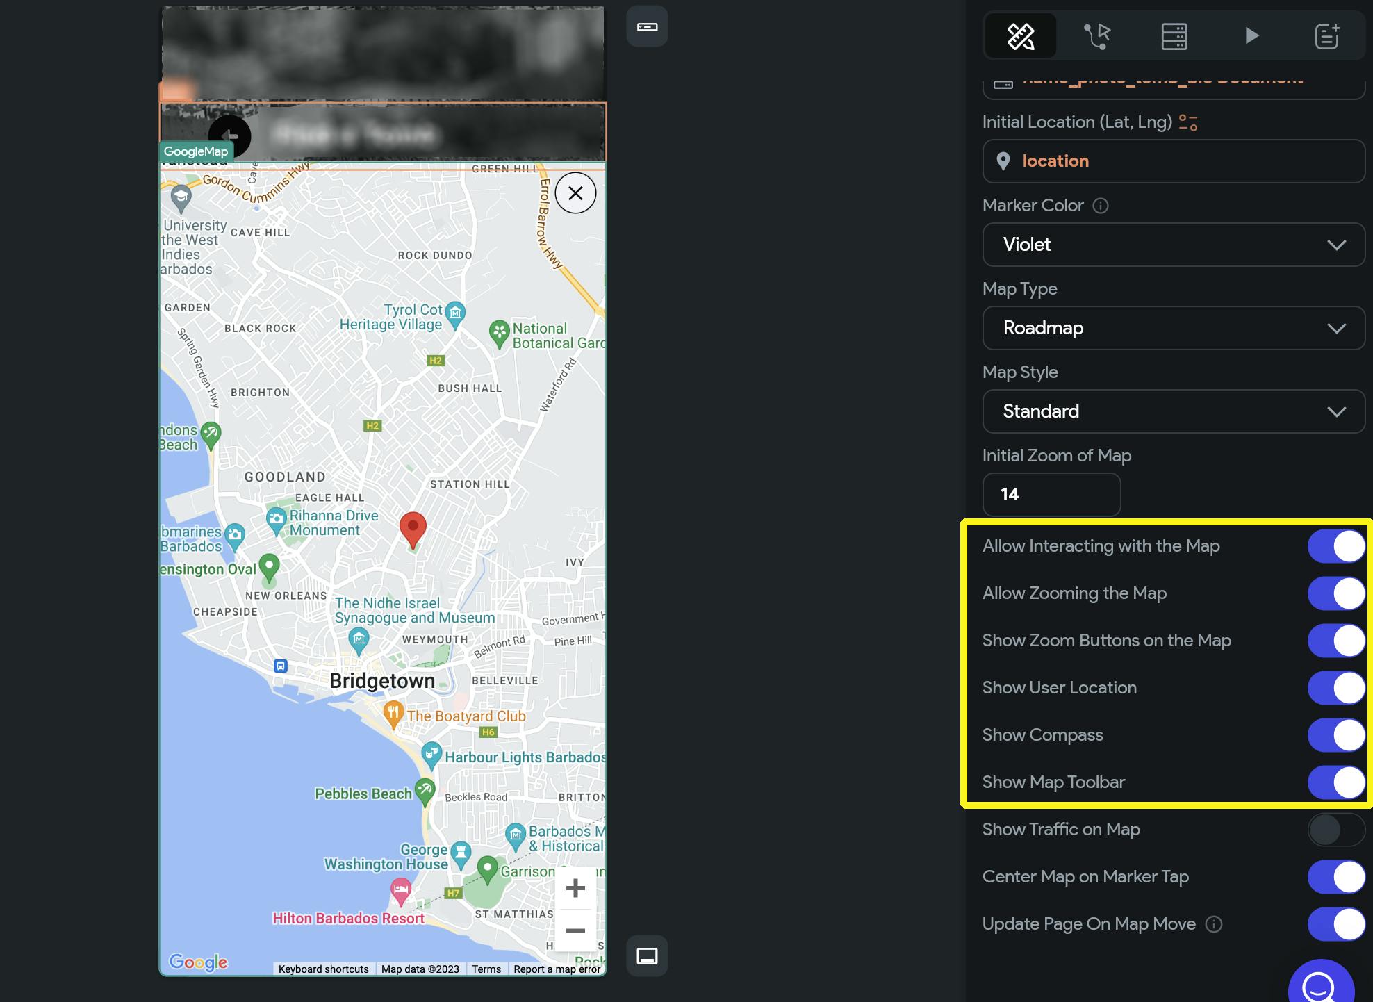Click the Report a map error link
1373x1002 pixels.
click(x=557, y=969)
